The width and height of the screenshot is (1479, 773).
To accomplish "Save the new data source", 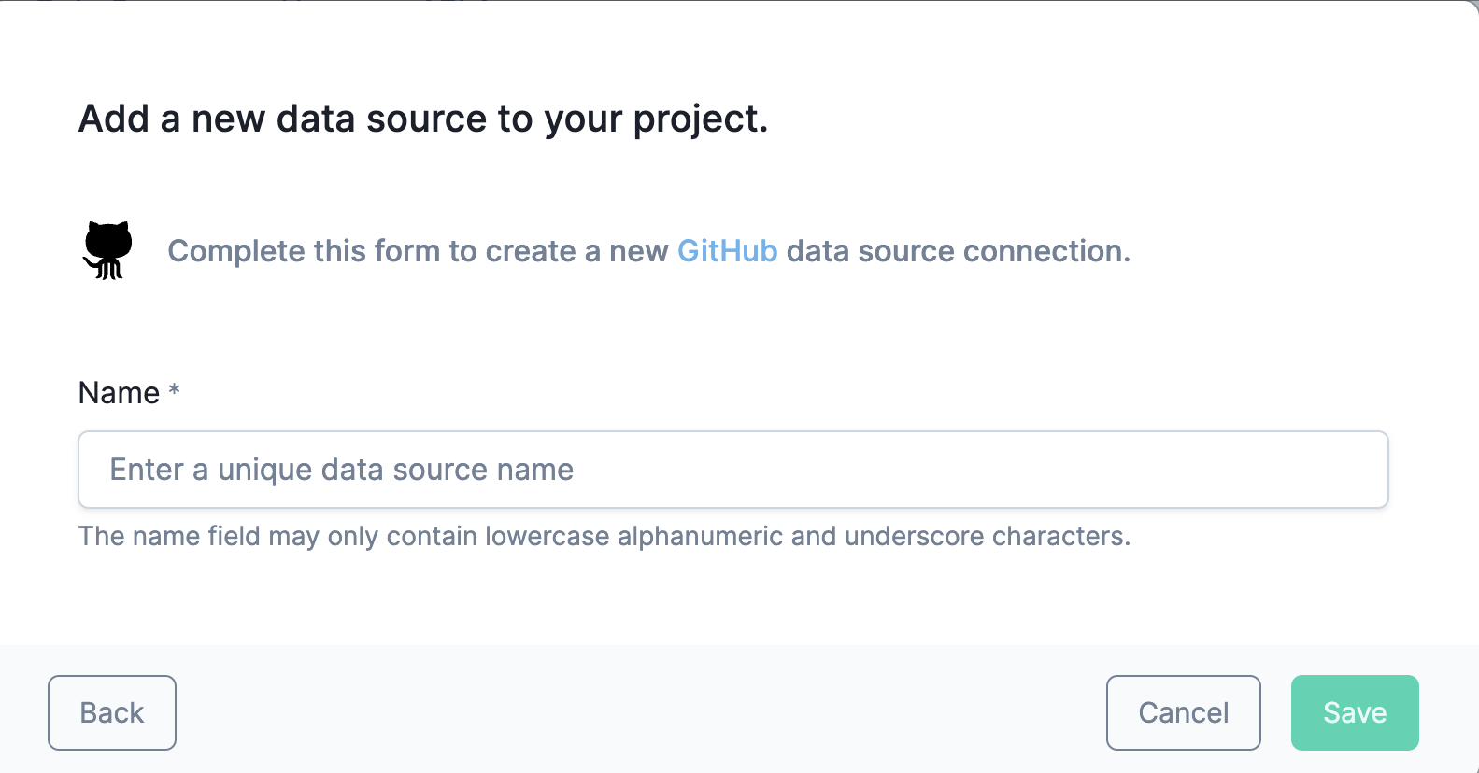I will click(x=1355, y=712).
